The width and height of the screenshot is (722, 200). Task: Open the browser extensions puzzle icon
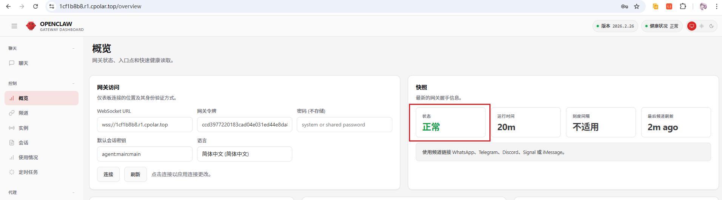point(683,6)
